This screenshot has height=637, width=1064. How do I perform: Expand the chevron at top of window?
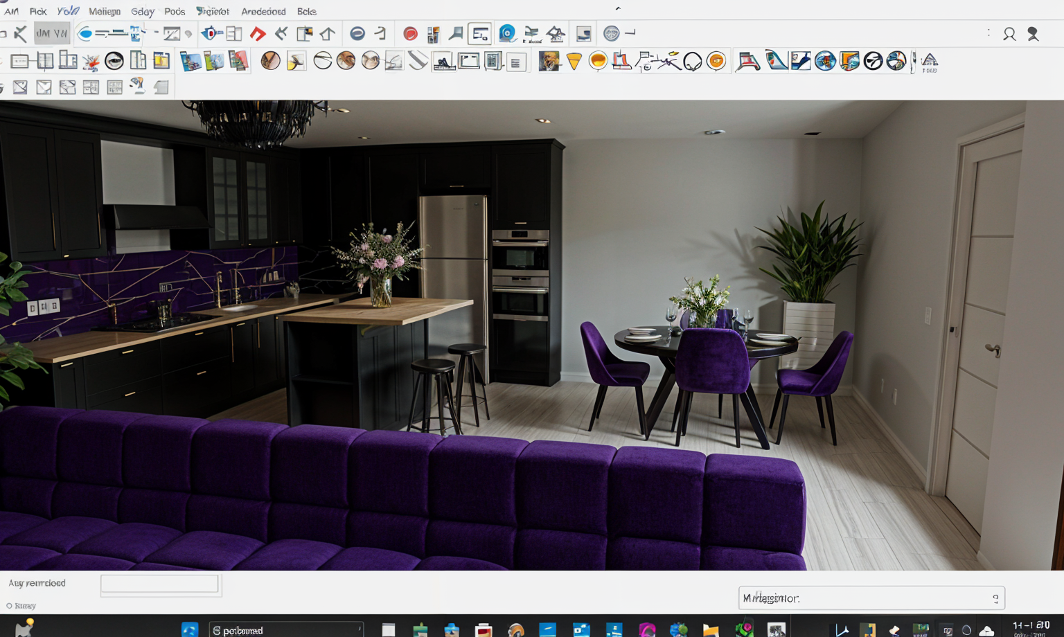click(x=618, y=9)
